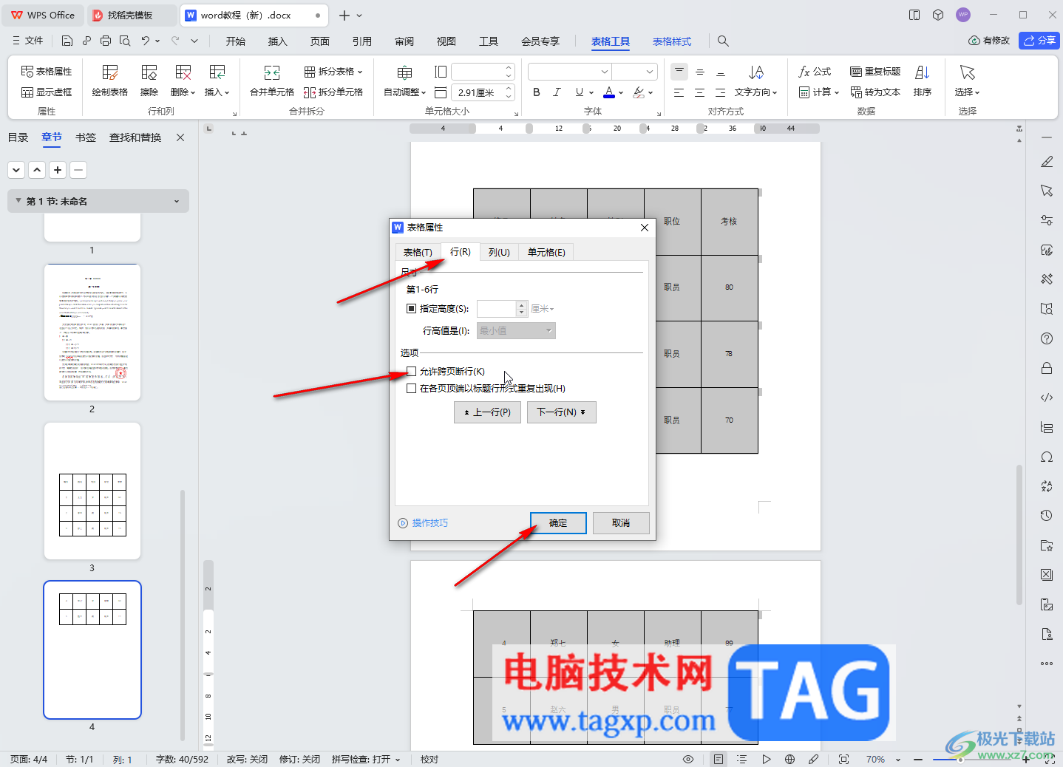Enable 允许跨页断行(K) checkbox
Image resolution: width=1063 pixels, height=767 pixels.
[412, 372]
